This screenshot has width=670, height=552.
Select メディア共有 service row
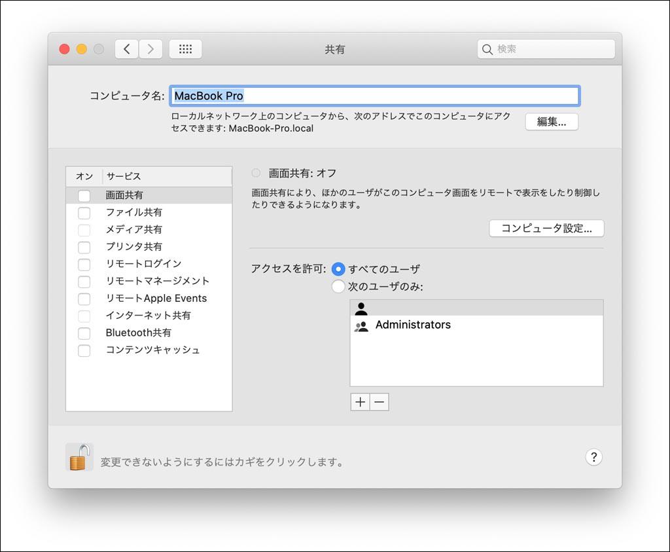click(149, 230)
